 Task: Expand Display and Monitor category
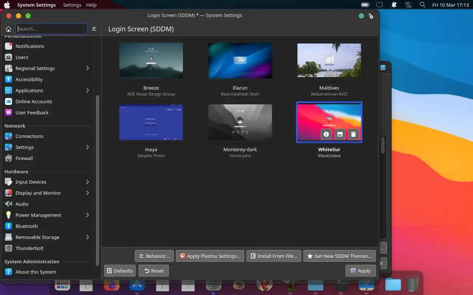(88, 193)
